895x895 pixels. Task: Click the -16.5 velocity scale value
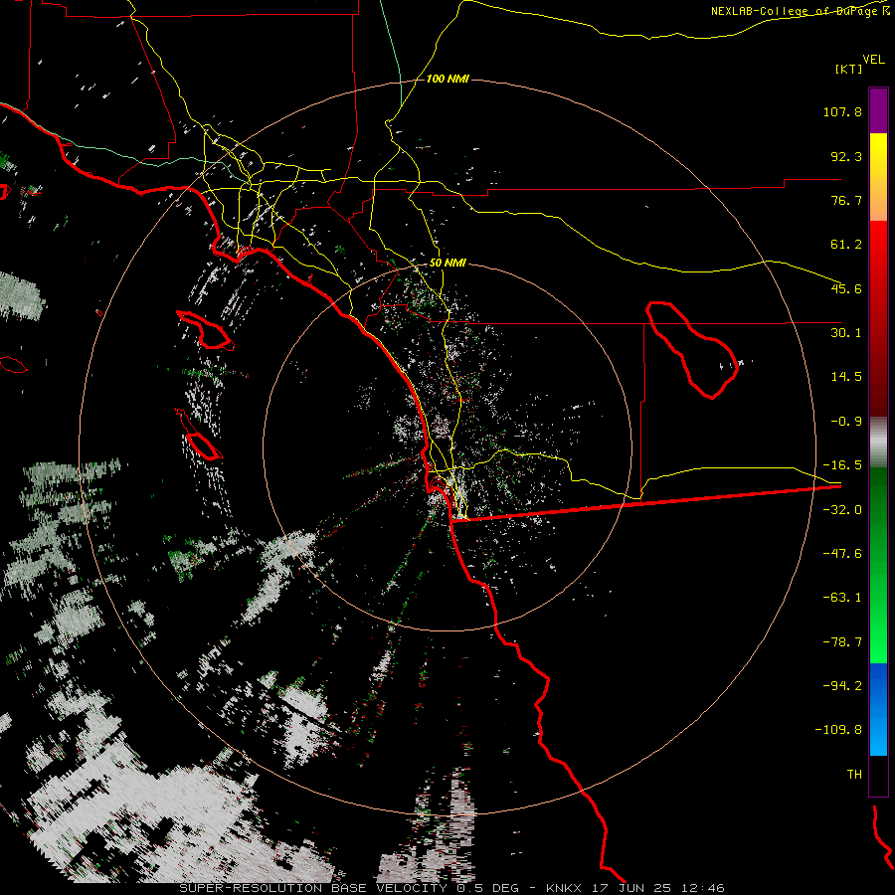click(x=842, y=465)
